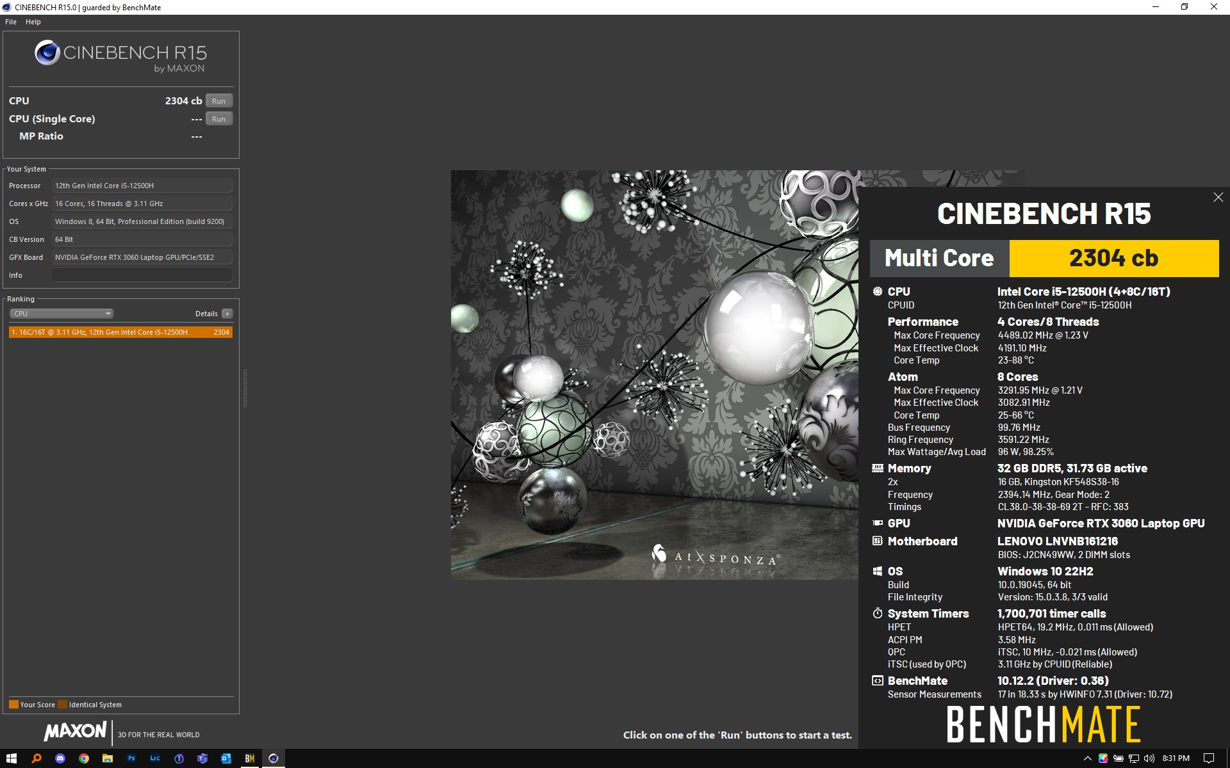The image size is (1230, 768).
Task: Click the panel splitter grip handle
Action: click(245, 388)
